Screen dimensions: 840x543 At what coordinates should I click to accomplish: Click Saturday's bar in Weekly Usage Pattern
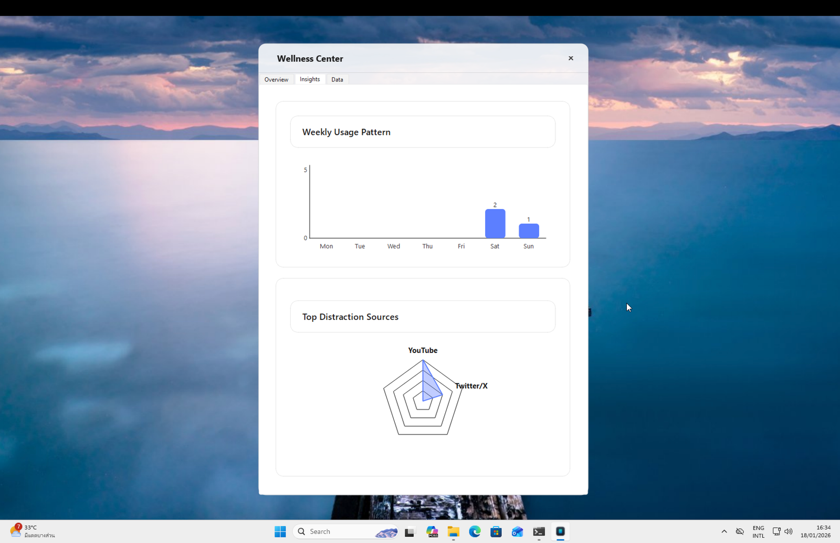tap(495, 223)
